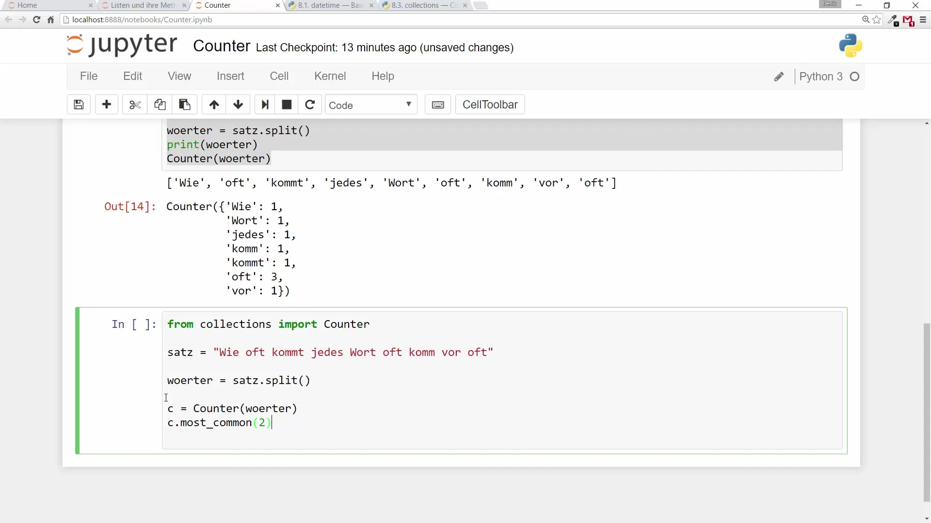Open the browser home page
Image resolution: width=931 pixels, height=523 pixels.
[50, 20]
